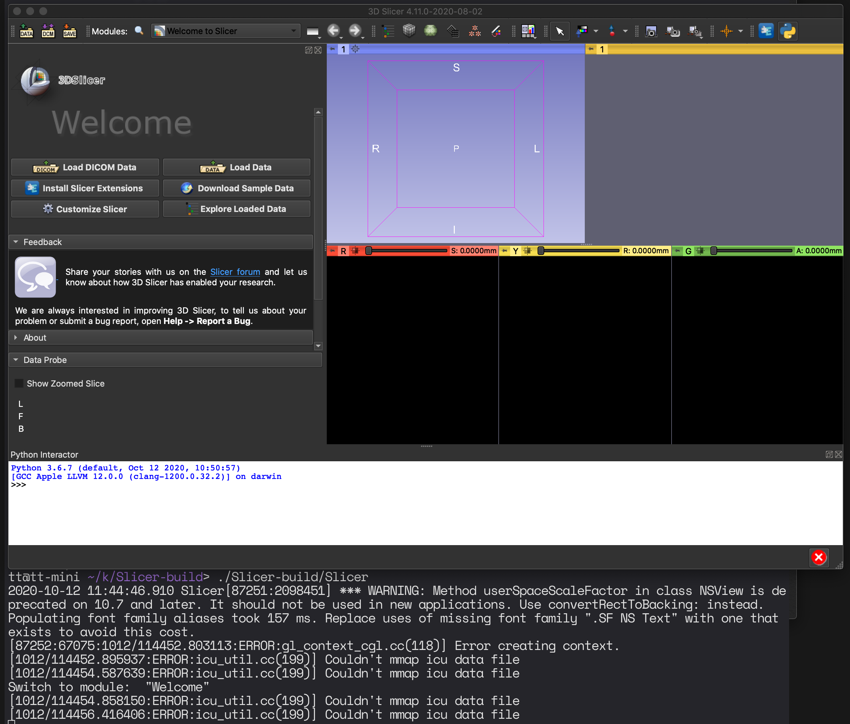Expand the fiducial placement dropdown arrow
850x724 pixels.
tap(625, 31)
